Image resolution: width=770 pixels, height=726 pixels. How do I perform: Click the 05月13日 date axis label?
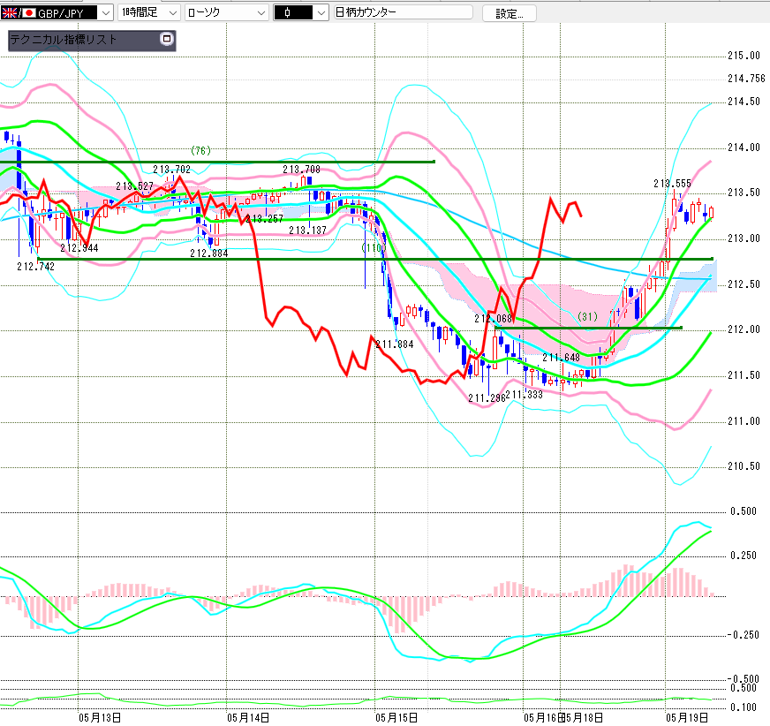(100, 718)
